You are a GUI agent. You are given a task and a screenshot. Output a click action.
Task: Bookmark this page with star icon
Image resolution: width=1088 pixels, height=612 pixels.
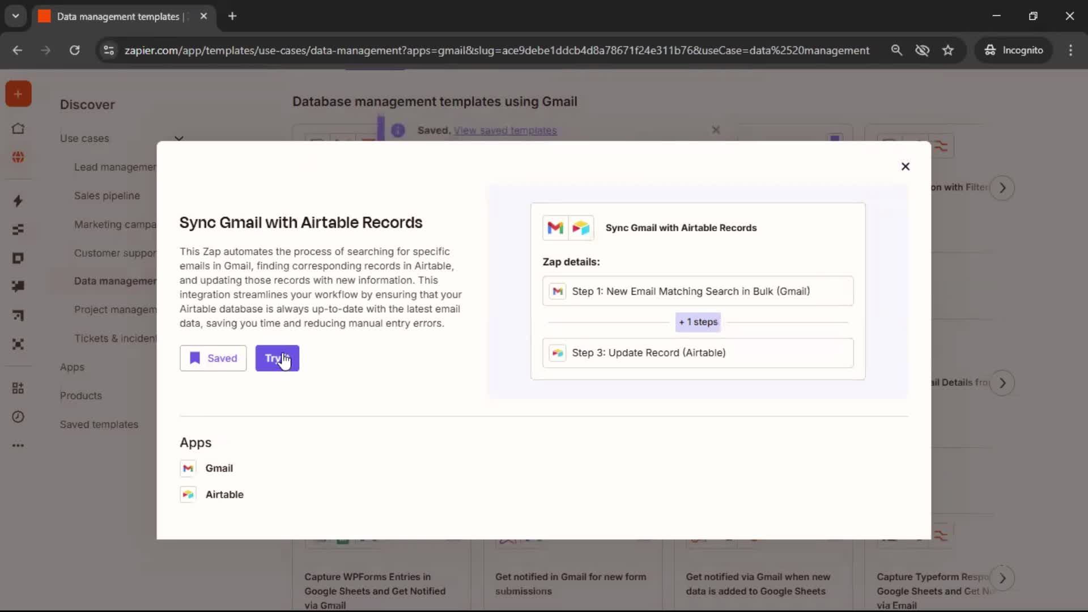point(948,50)
